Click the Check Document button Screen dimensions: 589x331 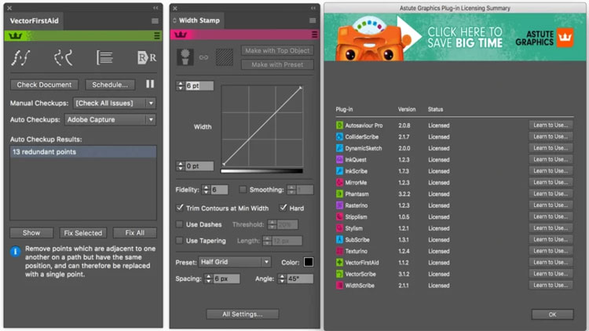[x=44, y=85]
